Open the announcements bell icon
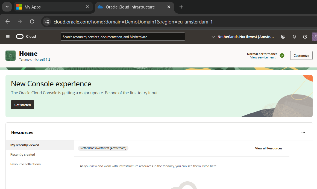The height and width of the screenshot is (189, 317). coord(294,37)
